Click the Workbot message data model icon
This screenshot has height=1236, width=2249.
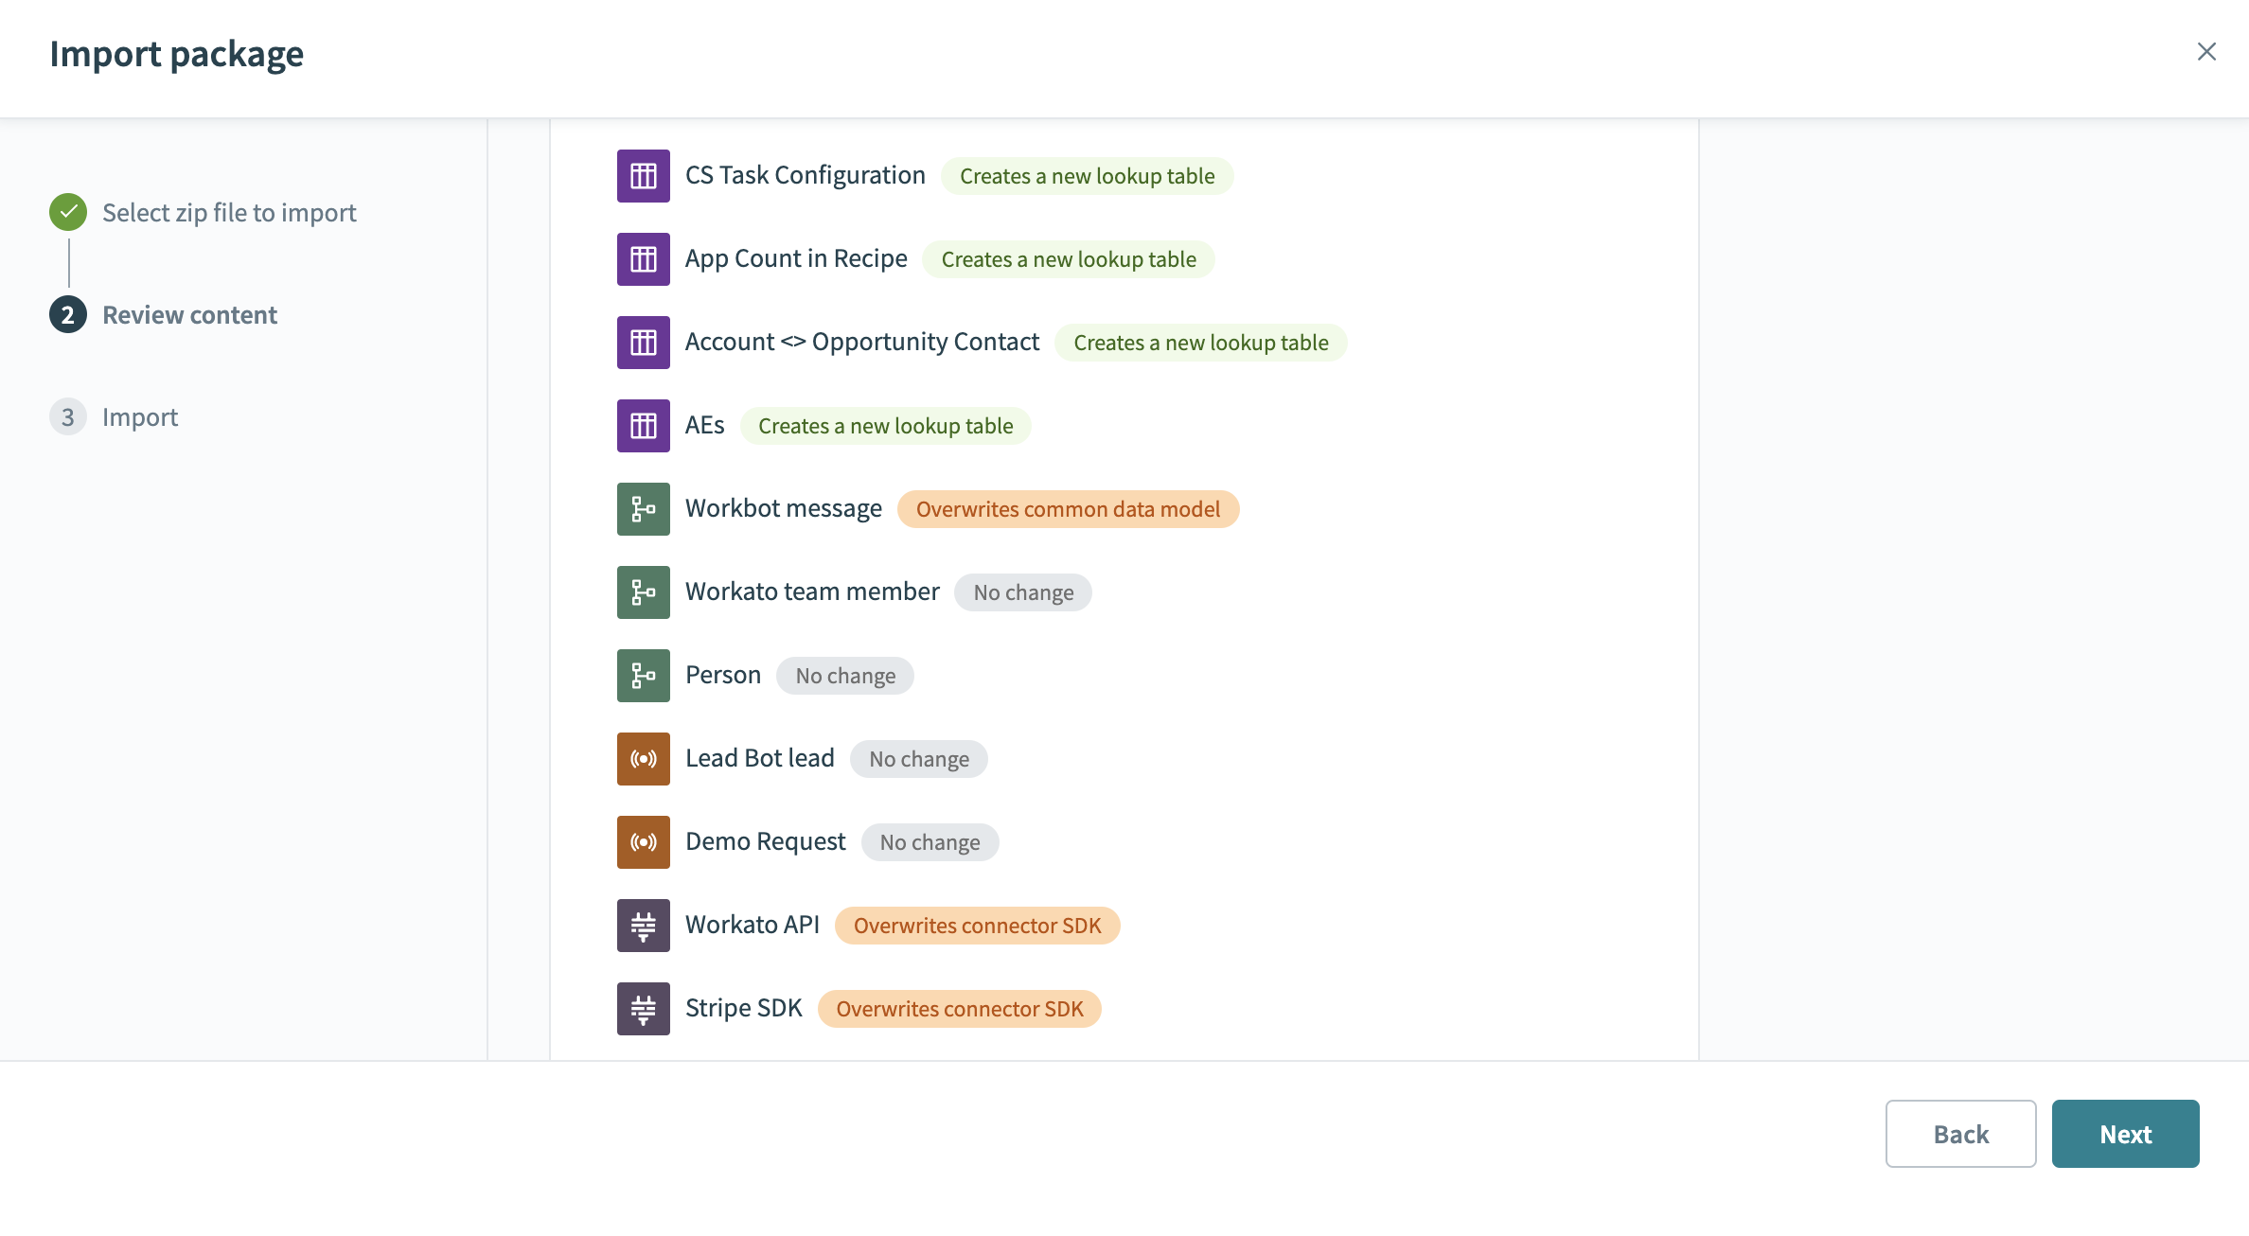pos(643,509)
